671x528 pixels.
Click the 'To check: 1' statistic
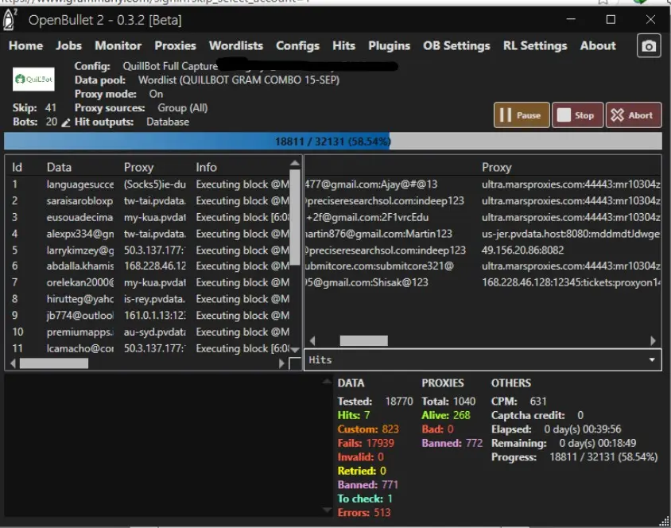[x=365, y=499]
